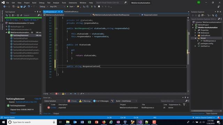Screen dimensions: 223x125
Task: Click the Visual Studio search magnifier icon
Action: click(125, 2)
